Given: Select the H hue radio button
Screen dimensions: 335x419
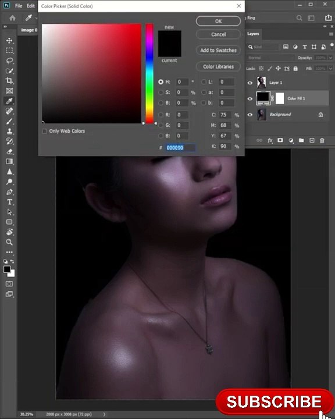Looking at the screenshot, I should click(x=161, y=82).
